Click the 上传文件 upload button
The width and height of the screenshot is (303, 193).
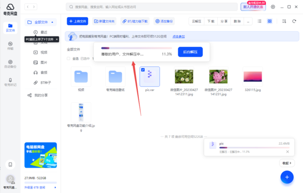[77, 21]
